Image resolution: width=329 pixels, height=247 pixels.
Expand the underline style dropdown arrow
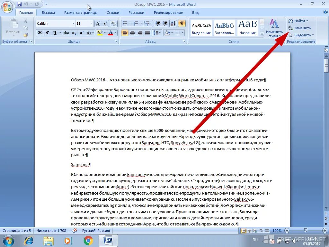point(60,33)
